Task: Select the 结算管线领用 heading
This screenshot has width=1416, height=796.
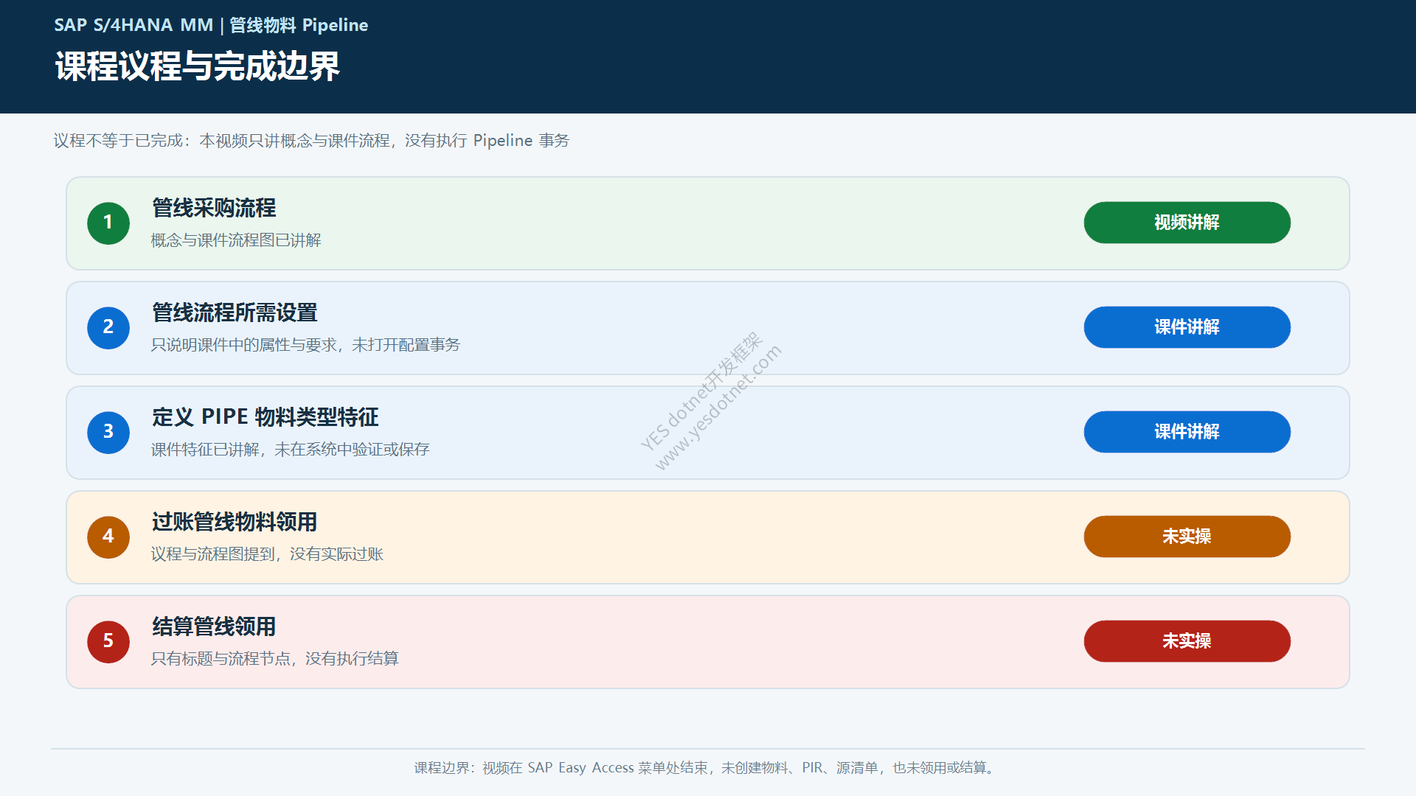Action: 214,626
